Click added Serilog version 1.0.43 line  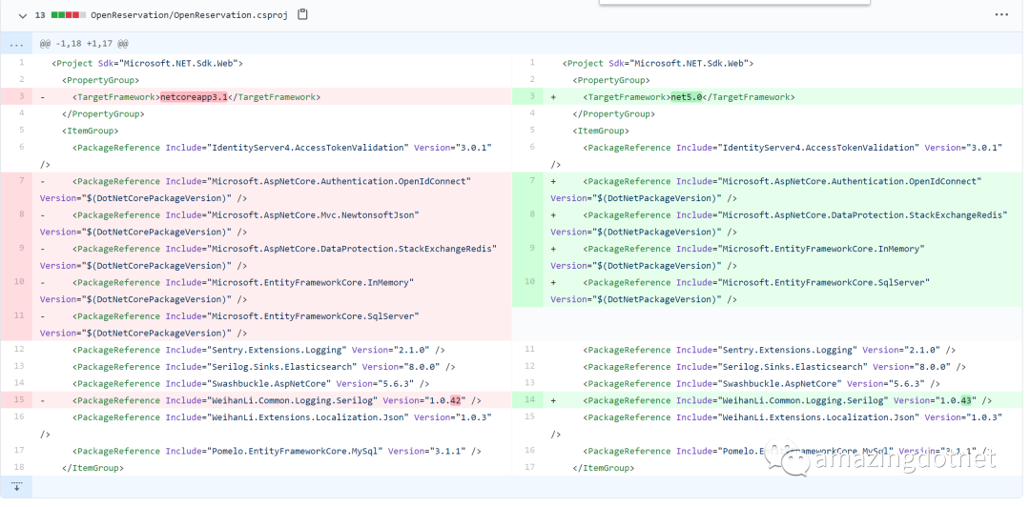783,400
